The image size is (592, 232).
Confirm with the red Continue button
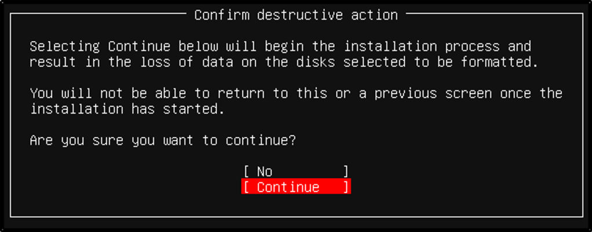tap(296, 187)
